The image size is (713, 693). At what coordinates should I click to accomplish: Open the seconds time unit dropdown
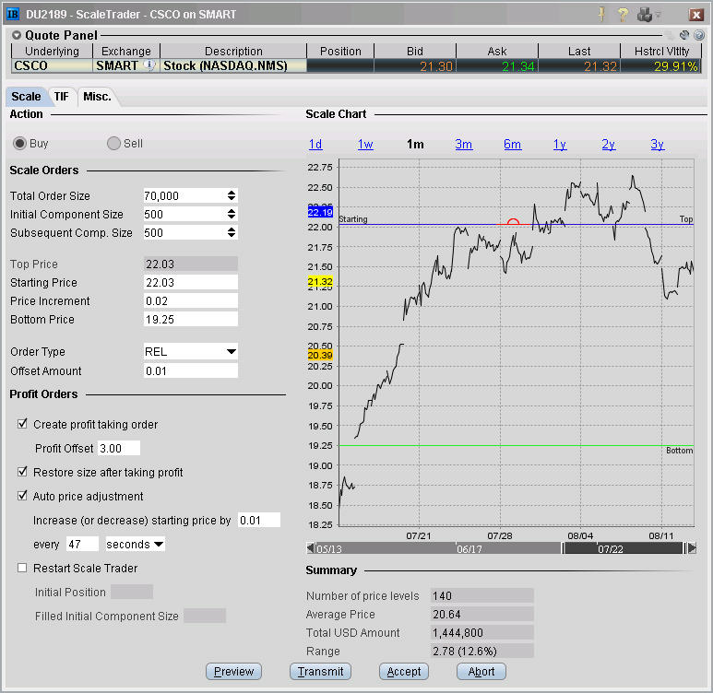click(x=160, y=544)
